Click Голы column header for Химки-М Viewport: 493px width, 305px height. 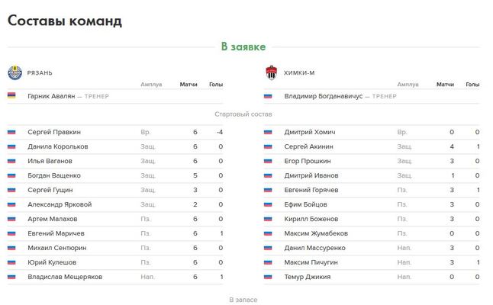(472, 84)
